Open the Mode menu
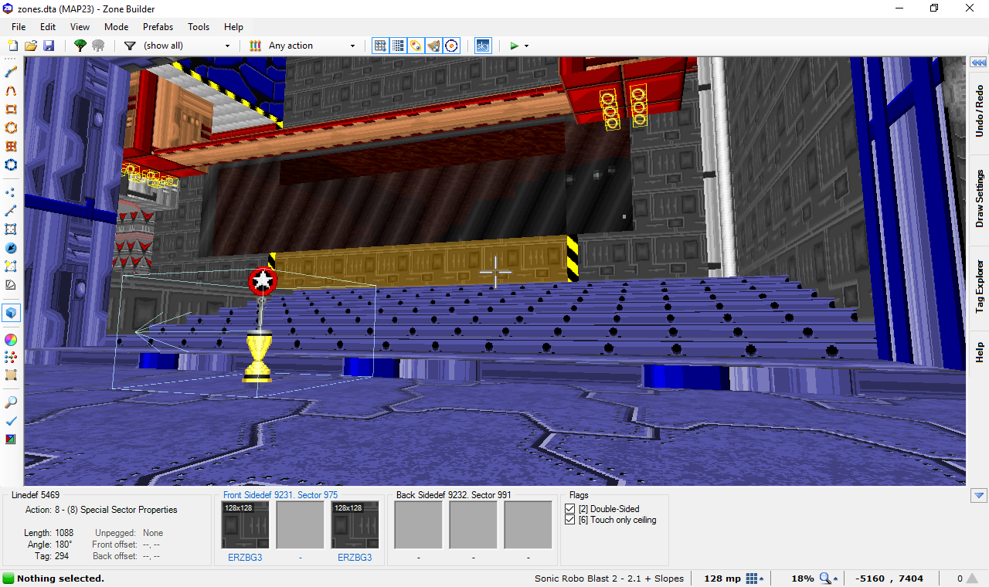This screenshot has width=989, height=587. (117, 26)
